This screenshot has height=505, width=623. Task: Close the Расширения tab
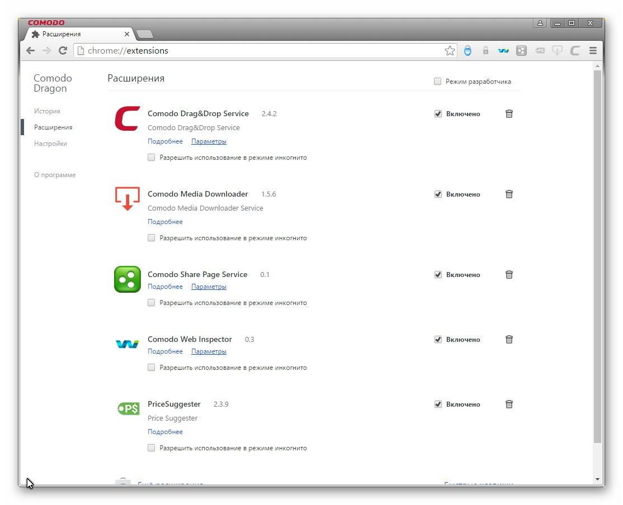[127, 34]
